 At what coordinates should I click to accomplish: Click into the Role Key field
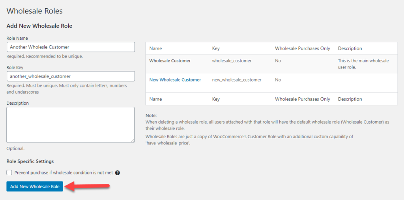[71, 76]
